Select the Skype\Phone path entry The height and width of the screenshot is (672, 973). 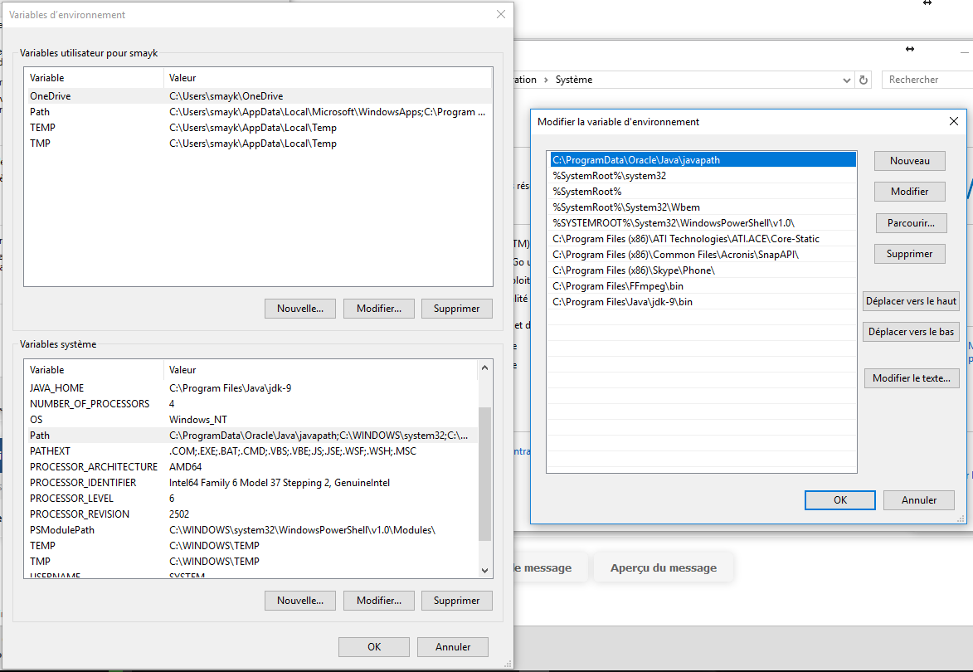pos(633,270)
